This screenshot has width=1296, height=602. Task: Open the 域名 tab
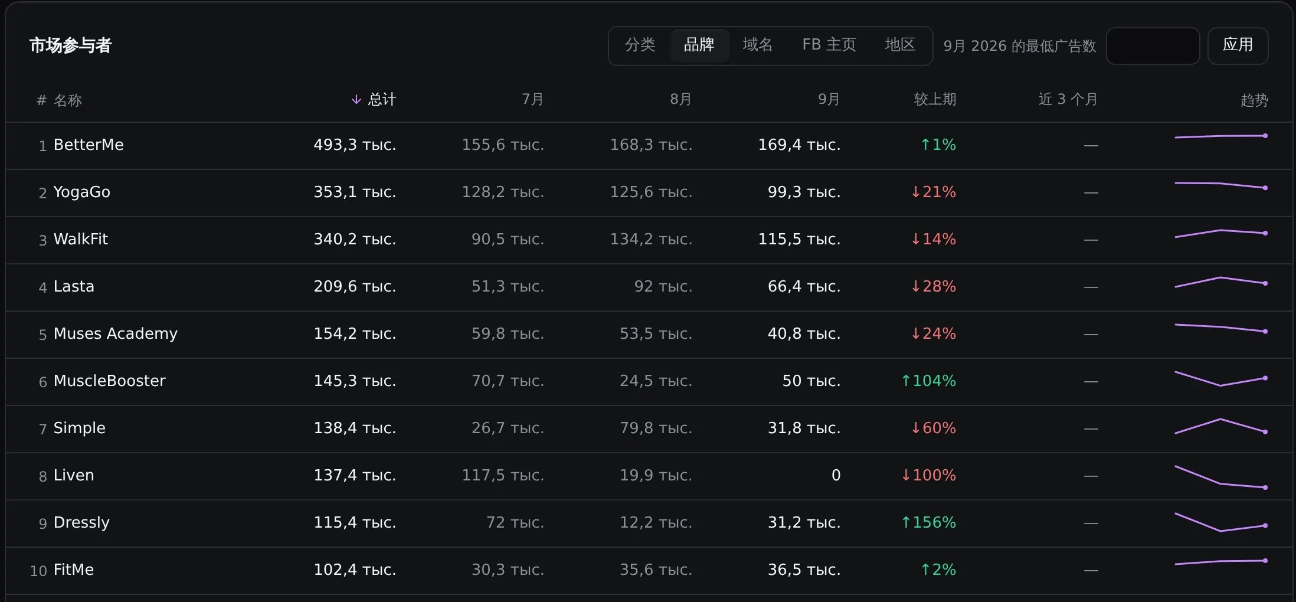[758, 45]
